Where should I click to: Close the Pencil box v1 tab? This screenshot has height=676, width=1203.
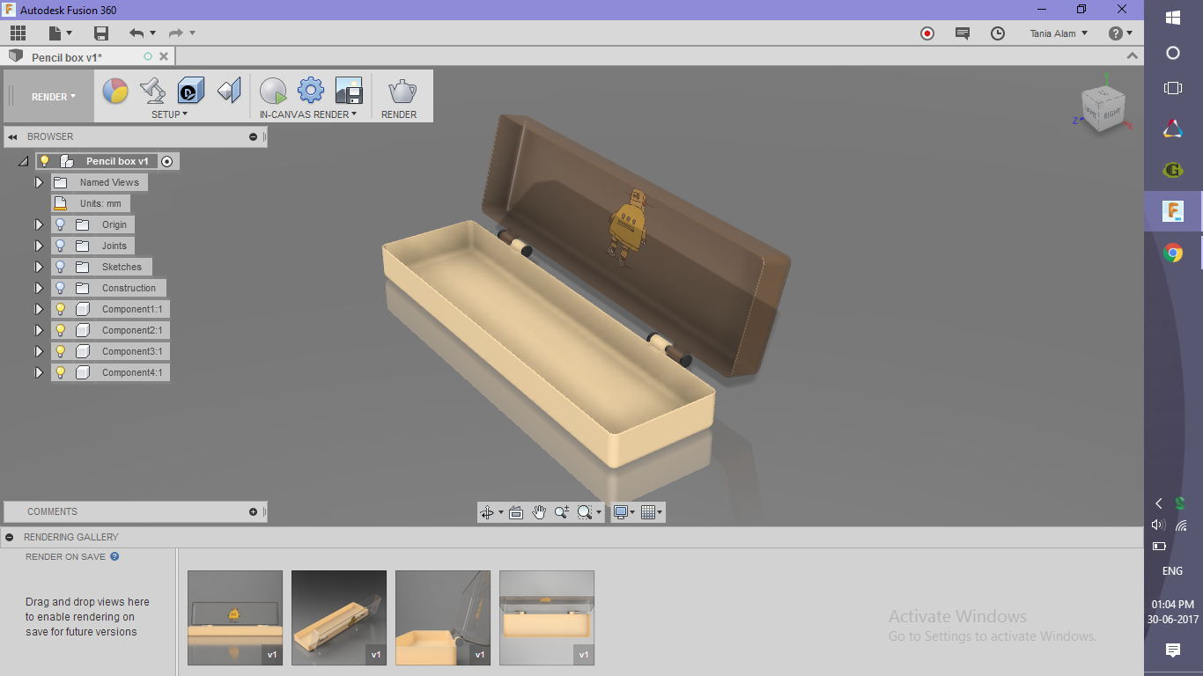[x=164, y=56]
